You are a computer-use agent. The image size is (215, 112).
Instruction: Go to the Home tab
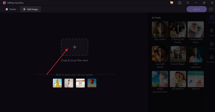click(x=11, y=9)
